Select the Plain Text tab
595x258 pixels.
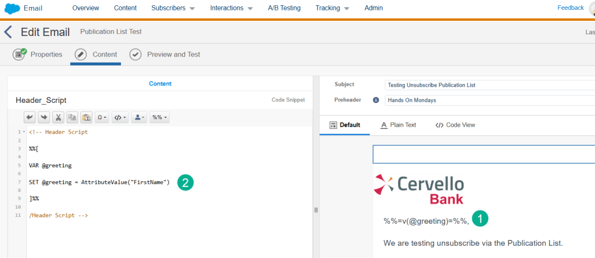[398, 125]
